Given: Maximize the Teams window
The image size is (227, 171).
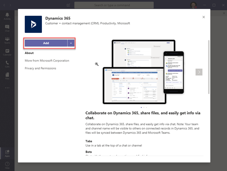Looking at the screenshot, I should click(214, 5).
